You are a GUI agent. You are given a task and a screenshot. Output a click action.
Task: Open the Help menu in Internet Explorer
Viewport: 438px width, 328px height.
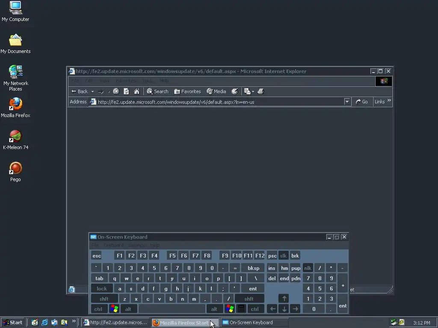click(164, 81)
